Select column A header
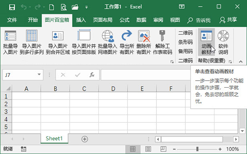Image resolution: width=247 pixels, height=154 pixels. [x=26, y=89]
